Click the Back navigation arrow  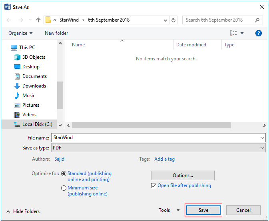click(x=9, y=20)
